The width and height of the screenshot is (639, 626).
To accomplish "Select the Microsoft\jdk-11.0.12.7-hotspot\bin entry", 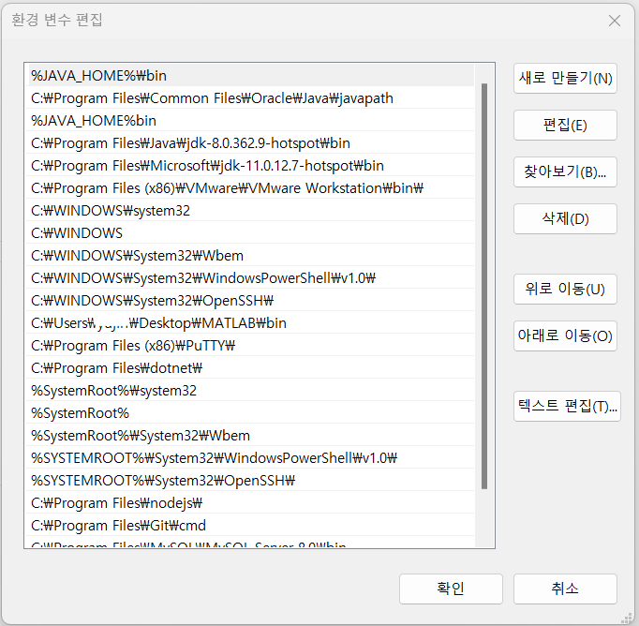I will [x=250, y=166].
